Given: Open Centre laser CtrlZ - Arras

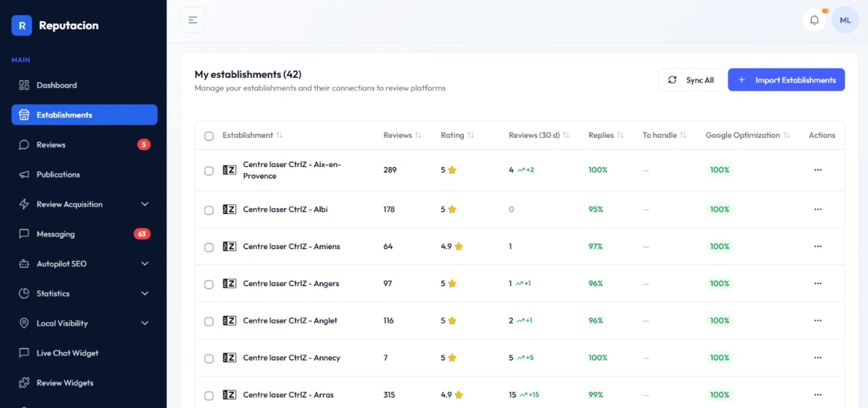Looking at the screenshot, I should [288, 395].
